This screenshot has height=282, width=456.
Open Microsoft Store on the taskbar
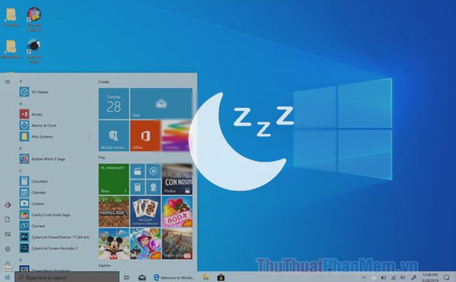(221, 277)
